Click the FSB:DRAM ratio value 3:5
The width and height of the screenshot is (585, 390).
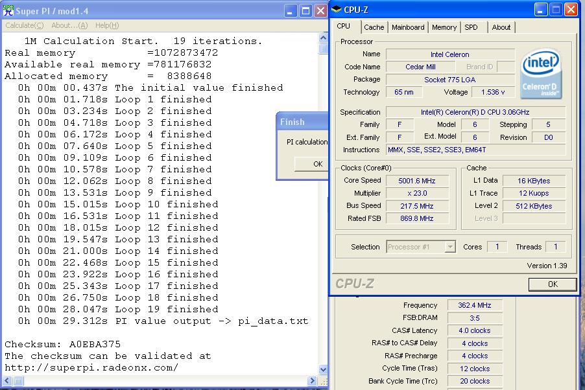pos(475,318)
